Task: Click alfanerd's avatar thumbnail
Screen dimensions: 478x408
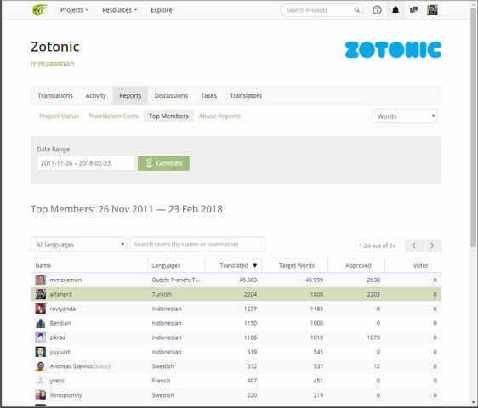Action: (41, 294)
